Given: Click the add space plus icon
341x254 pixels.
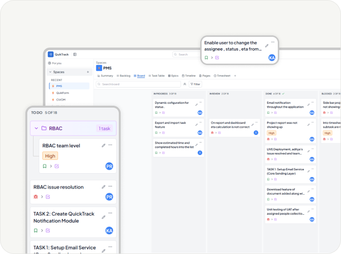Looking at the screenshot, I should [x=88, y=72].
